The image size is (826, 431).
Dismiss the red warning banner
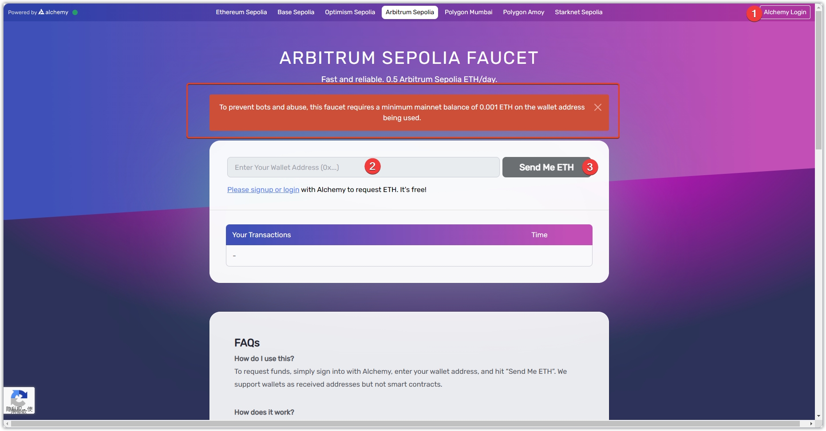click(x=597, y=107)
